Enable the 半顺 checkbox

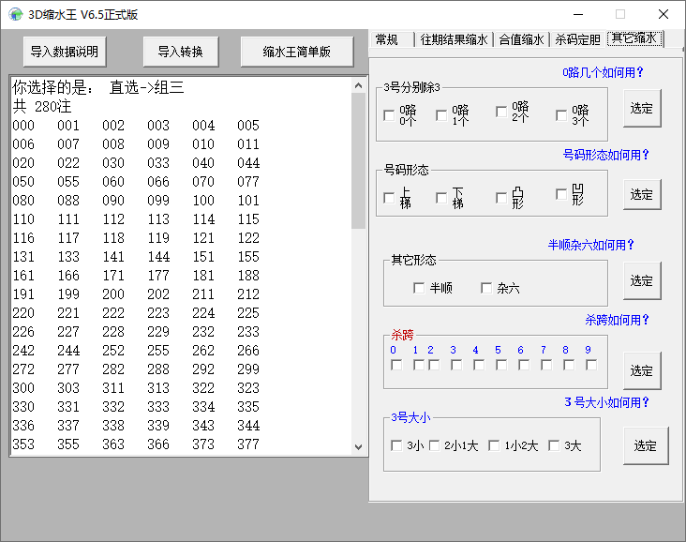pyautogui.click(x=419, y=288)
